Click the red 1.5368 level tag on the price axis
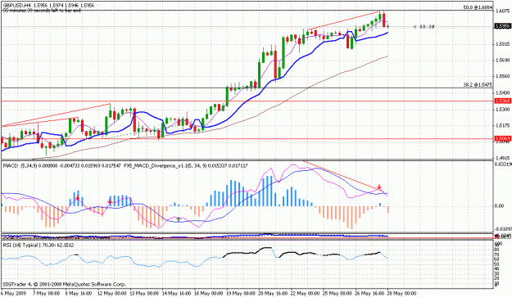 tap(502, 101)
